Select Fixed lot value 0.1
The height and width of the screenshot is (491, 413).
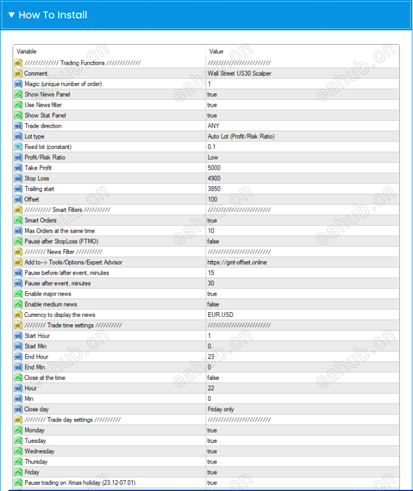point(211,147)
